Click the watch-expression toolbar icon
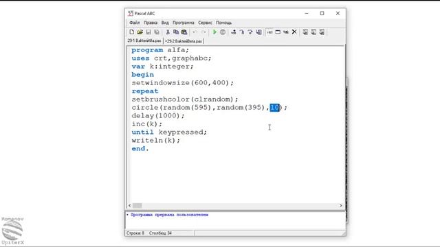The height and width of the screenshot is (247, 440). [269, 32]
